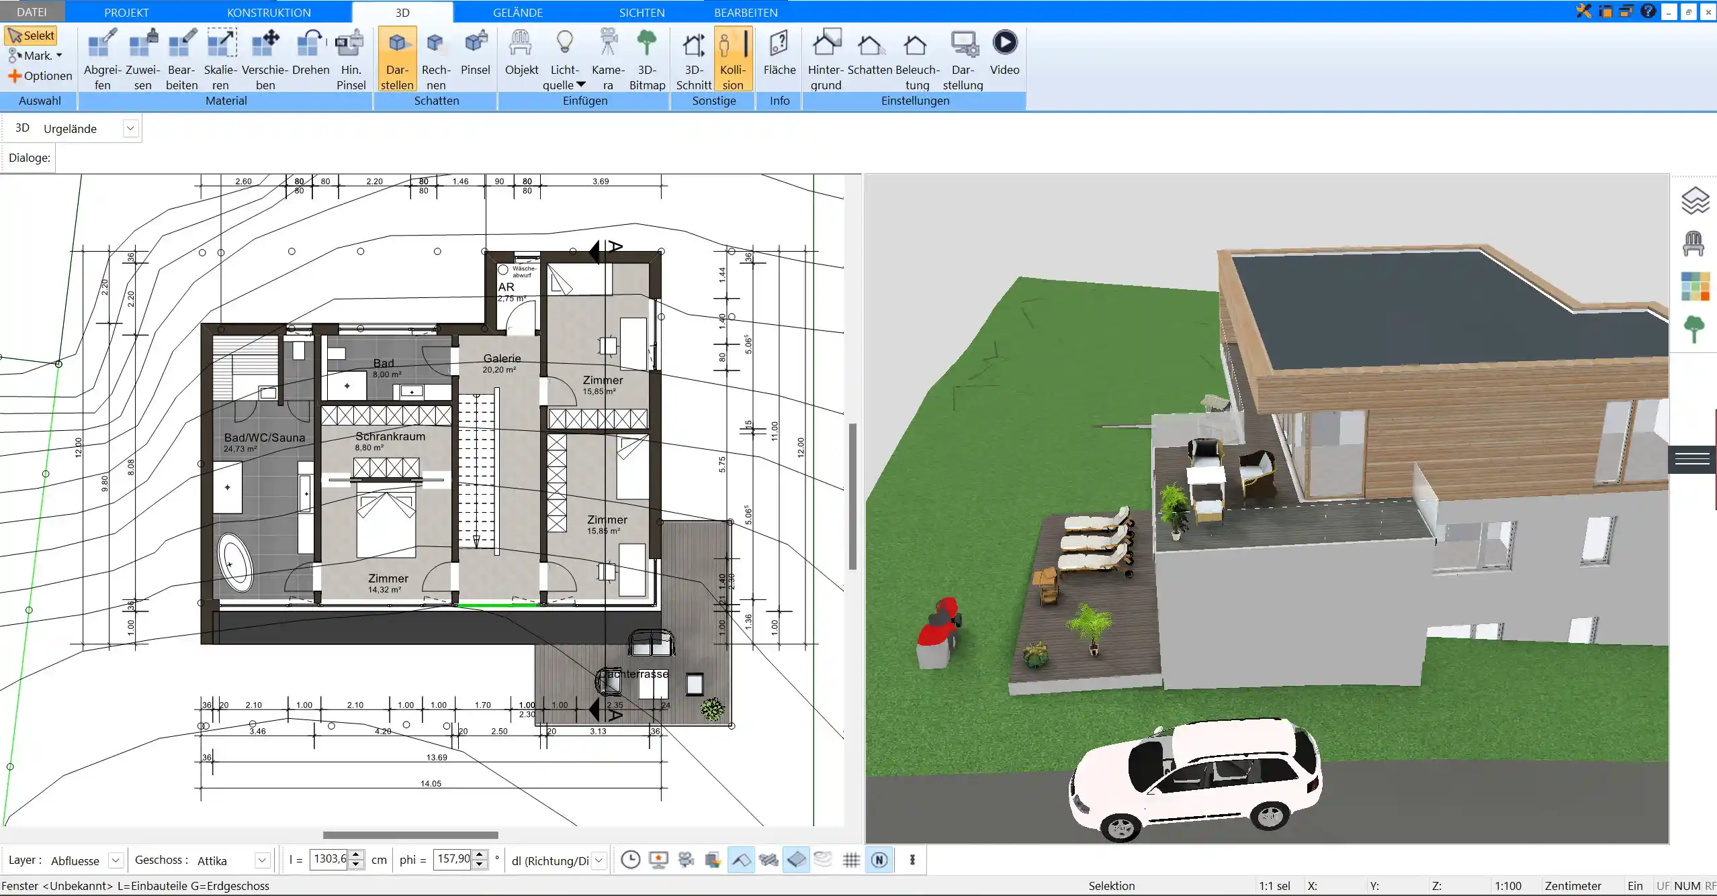The image size is (1717, 896).
Task: Select the GELÄNDE ribbon tab
Action: 518,13
